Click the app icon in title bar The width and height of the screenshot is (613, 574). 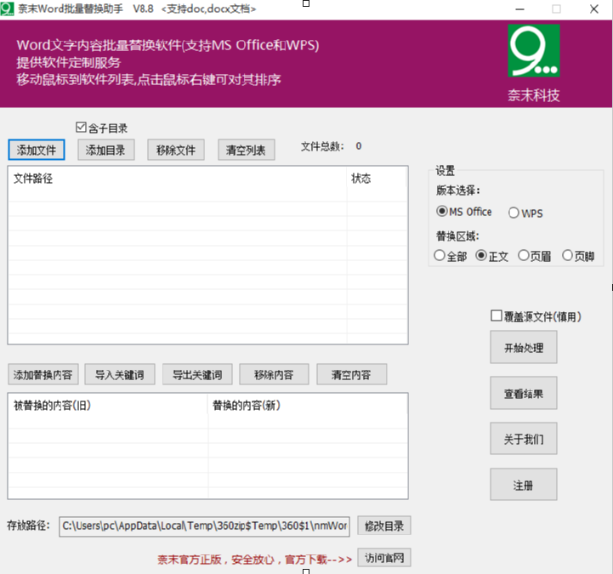click(7, 9)
